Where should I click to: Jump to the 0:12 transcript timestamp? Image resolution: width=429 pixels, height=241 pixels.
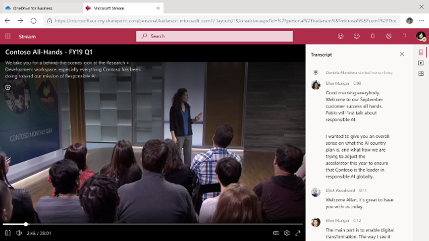tap(357, 220)
